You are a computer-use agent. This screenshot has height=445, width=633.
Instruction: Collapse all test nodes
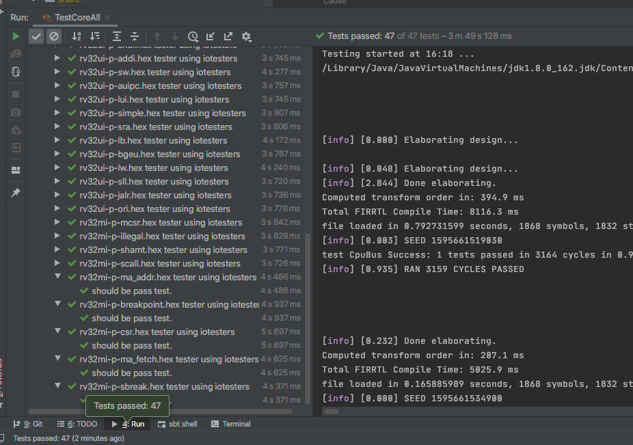coord(135,36)
